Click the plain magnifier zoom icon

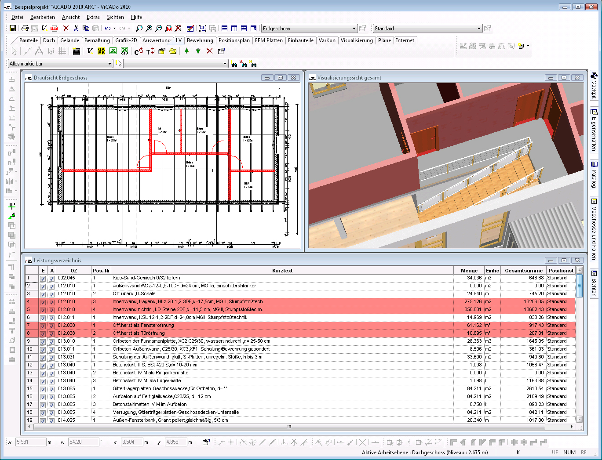139,28
